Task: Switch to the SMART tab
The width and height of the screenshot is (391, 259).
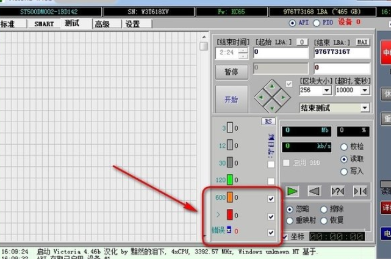Action: click(44, 24)
